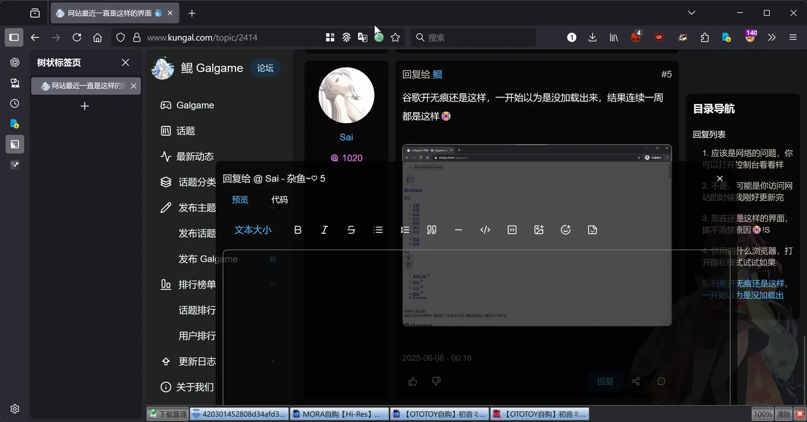Insert code block in reply editor

512,230
